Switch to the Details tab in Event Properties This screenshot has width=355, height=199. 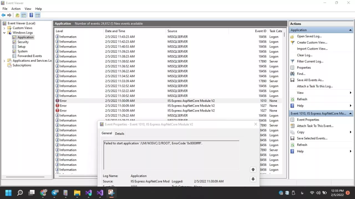(120, 134)
